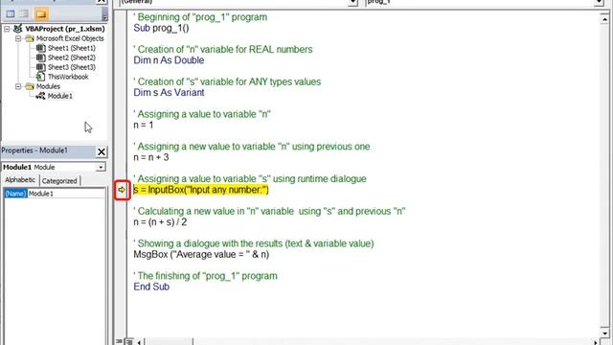This screenshot has height=345, width=613.
Task: Open the Module1 Module object dropdown
Action: click(101, 167)
